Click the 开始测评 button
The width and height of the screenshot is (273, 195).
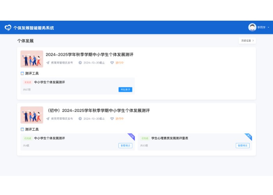[x=125, y=90]
